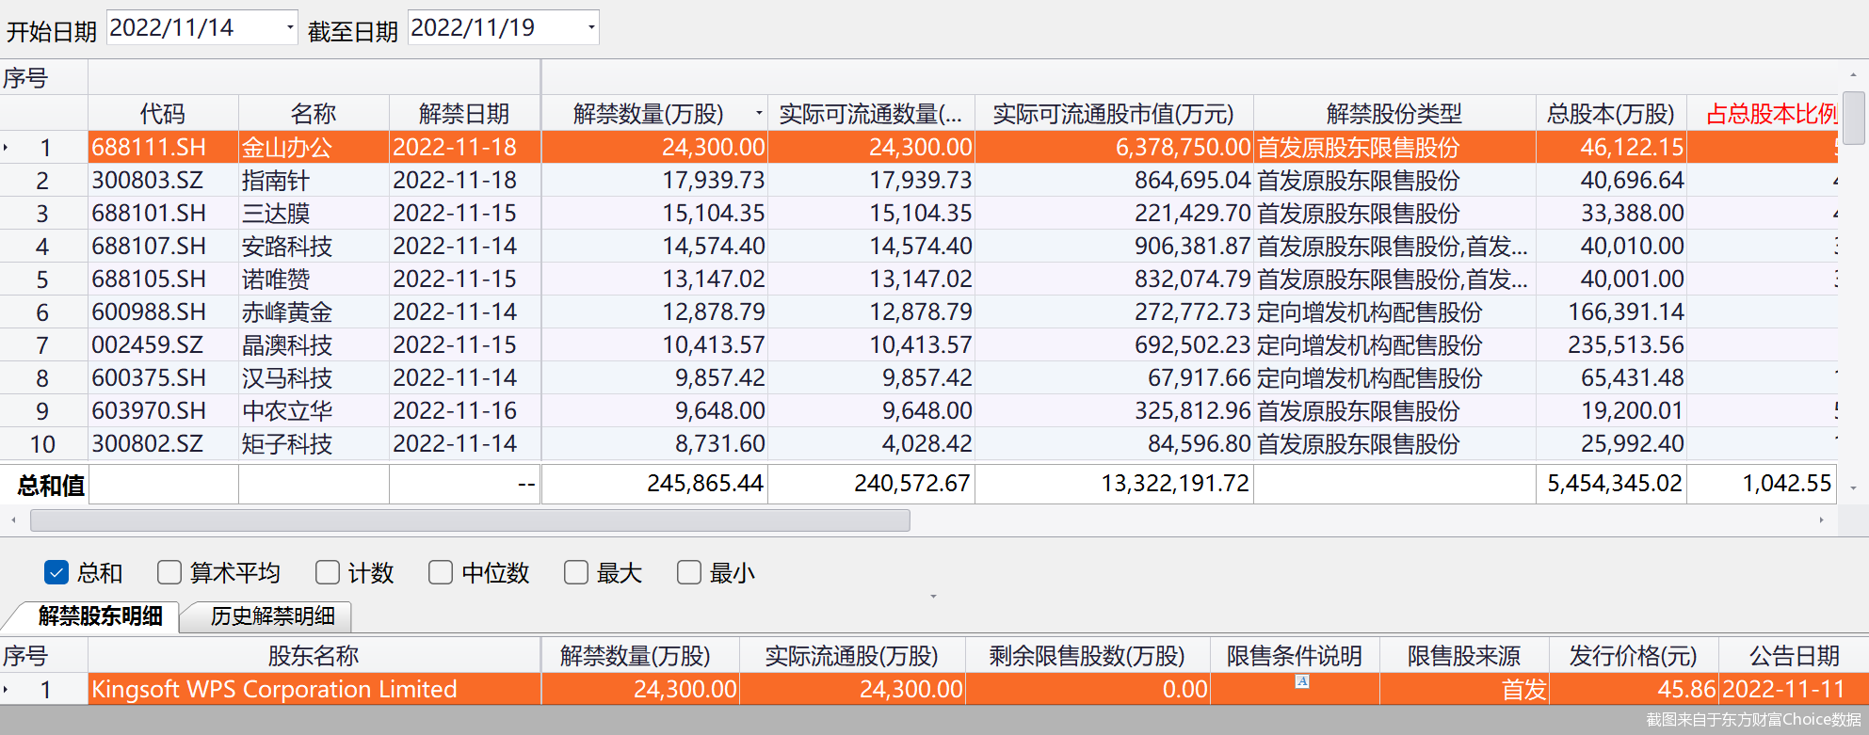Enable the 算术平均 checkbox

coord(169,572)
